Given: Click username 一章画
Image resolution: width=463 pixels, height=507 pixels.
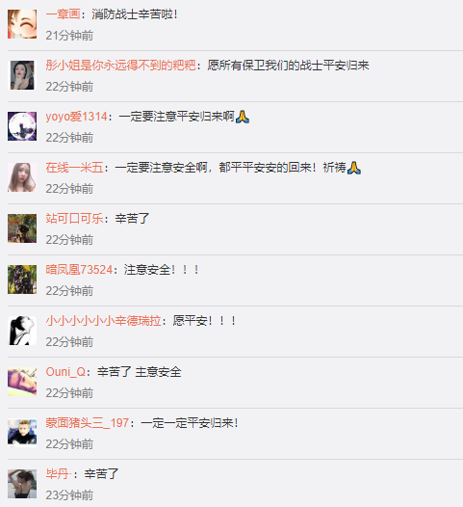Looking at the screenshot, I should (x=63, y=14).
